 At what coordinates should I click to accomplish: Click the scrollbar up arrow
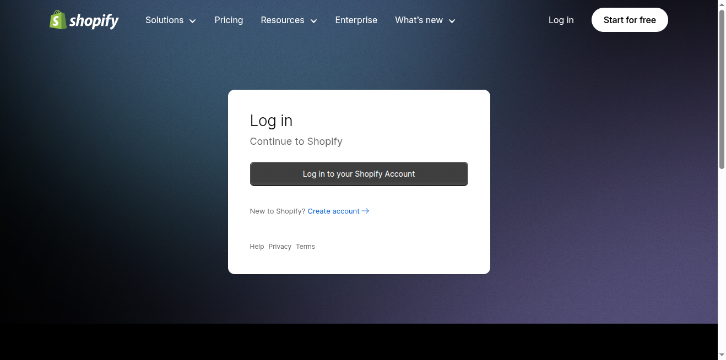tap(722, 4)
